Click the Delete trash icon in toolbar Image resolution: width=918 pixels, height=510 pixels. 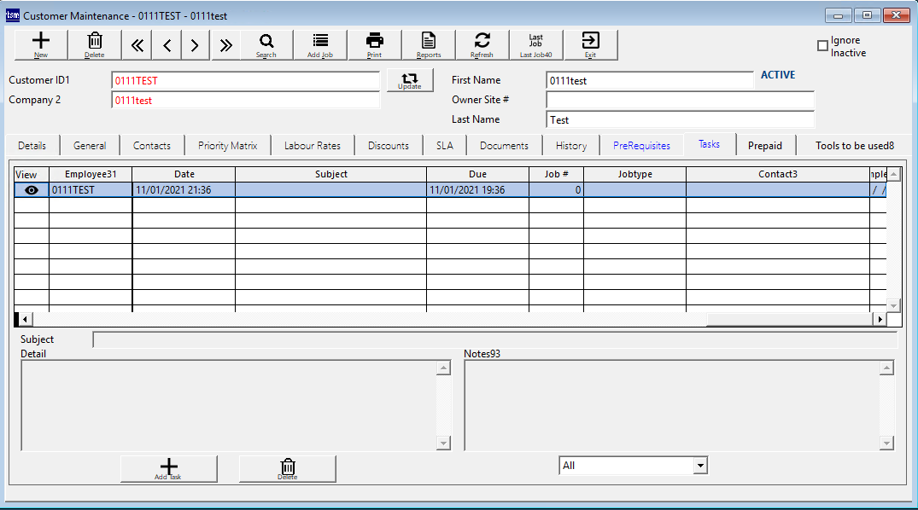tap(94, 44)
